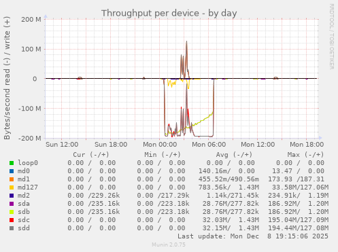Click the loop0 green legend swatch
The image size is (338, 252).
tap(12, 163)
